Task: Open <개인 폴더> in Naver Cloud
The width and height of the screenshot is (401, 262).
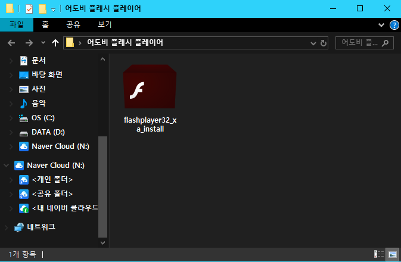Action: (x=52, y=179)
